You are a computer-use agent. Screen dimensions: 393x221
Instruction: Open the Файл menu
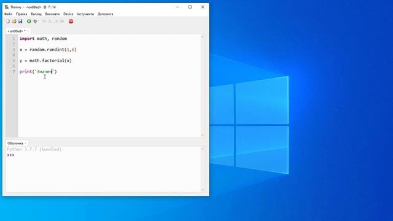(x=8, y=14)
